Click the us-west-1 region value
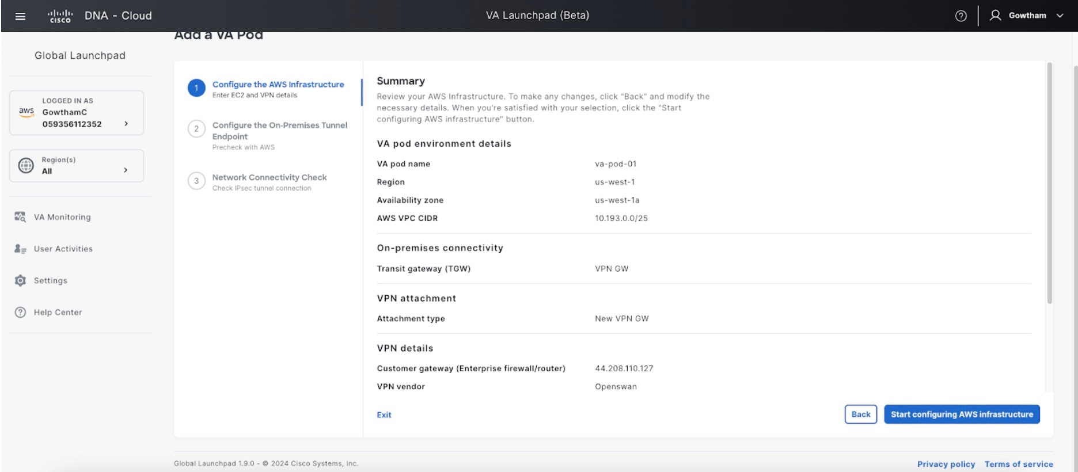This screenshot has width=1078, height=472. [614, 182]
